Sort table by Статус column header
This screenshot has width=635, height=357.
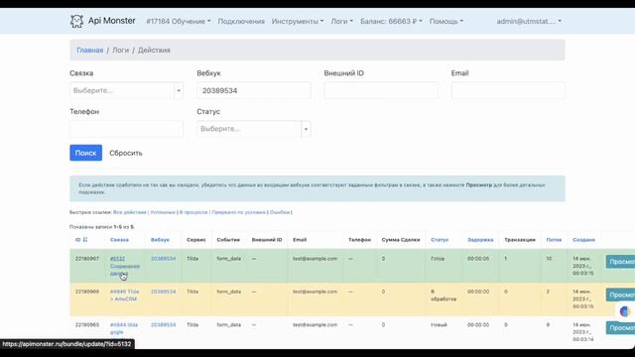pyautogui.click(x=440, y=240)
